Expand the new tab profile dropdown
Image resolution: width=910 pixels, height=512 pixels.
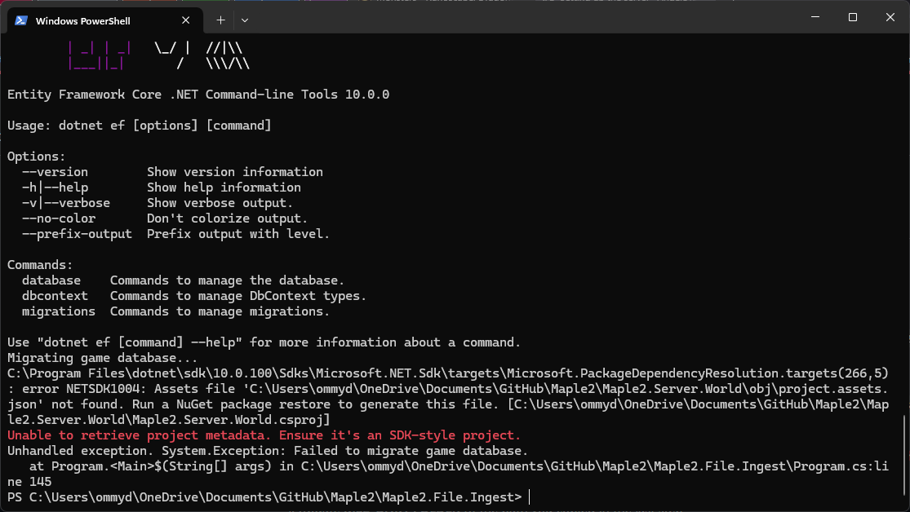point(245,20)
